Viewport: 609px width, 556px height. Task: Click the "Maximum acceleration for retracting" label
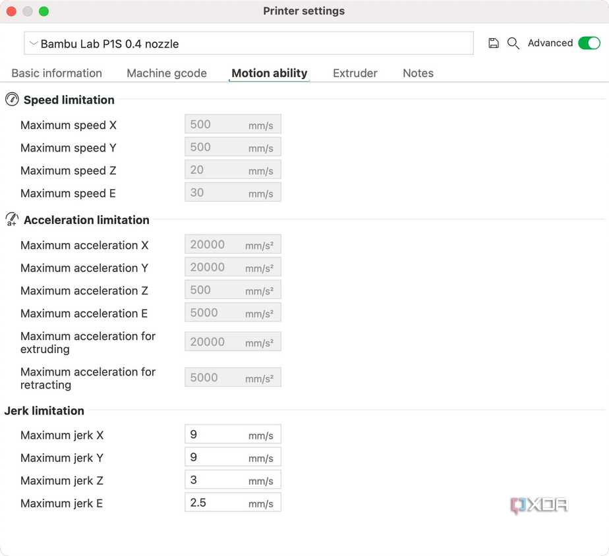coord(88,378)
